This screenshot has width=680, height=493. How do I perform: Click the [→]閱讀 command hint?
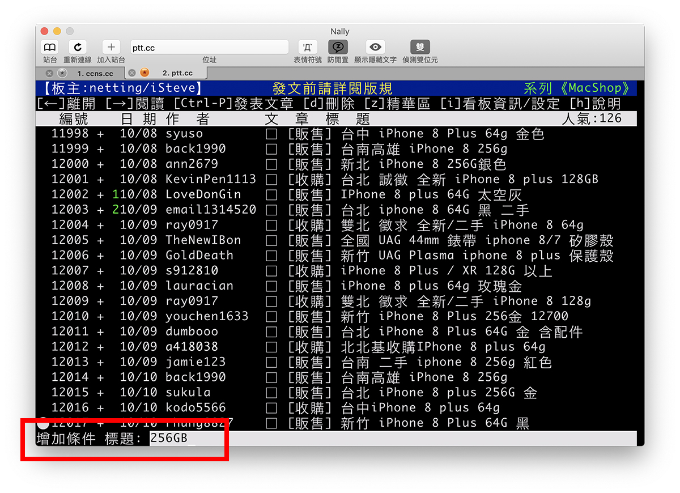tap(135, 104)
